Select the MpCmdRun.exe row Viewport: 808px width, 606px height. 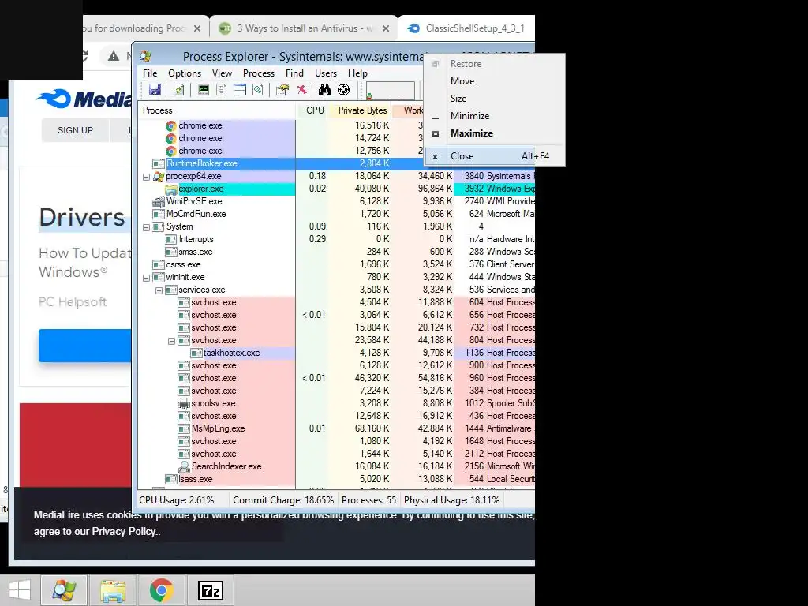point(337,214)
